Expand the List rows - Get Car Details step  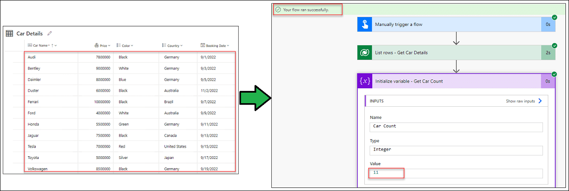[457, 53]
